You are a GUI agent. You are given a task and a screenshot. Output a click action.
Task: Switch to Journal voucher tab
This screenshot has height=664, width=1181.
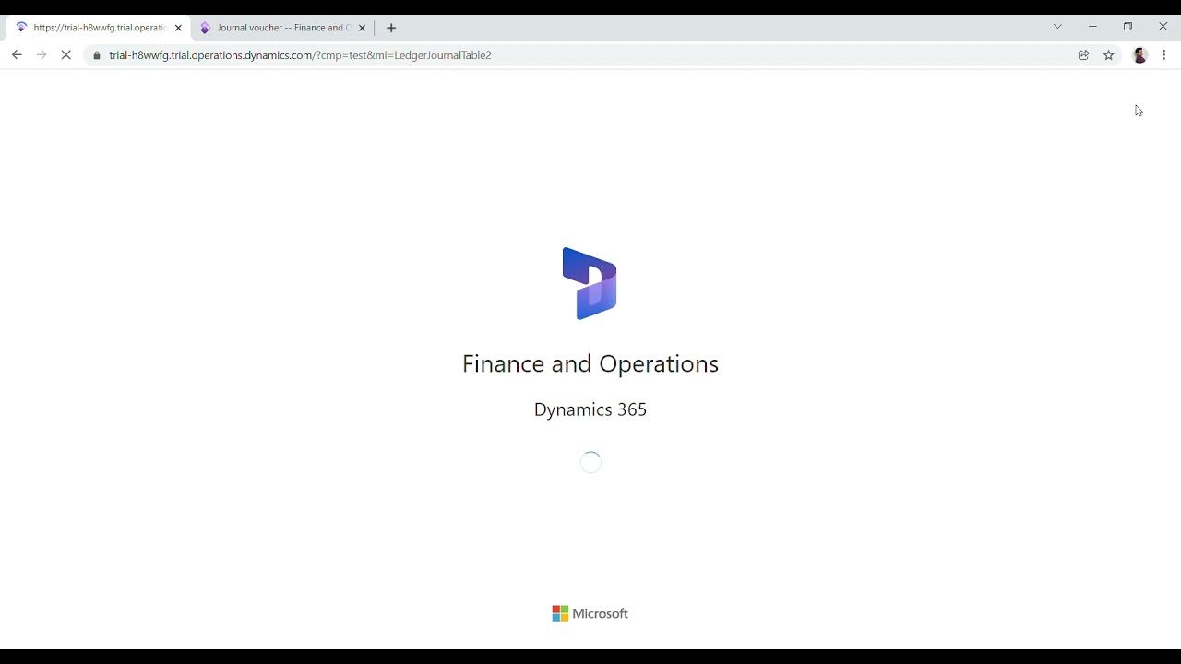[283, 28]
